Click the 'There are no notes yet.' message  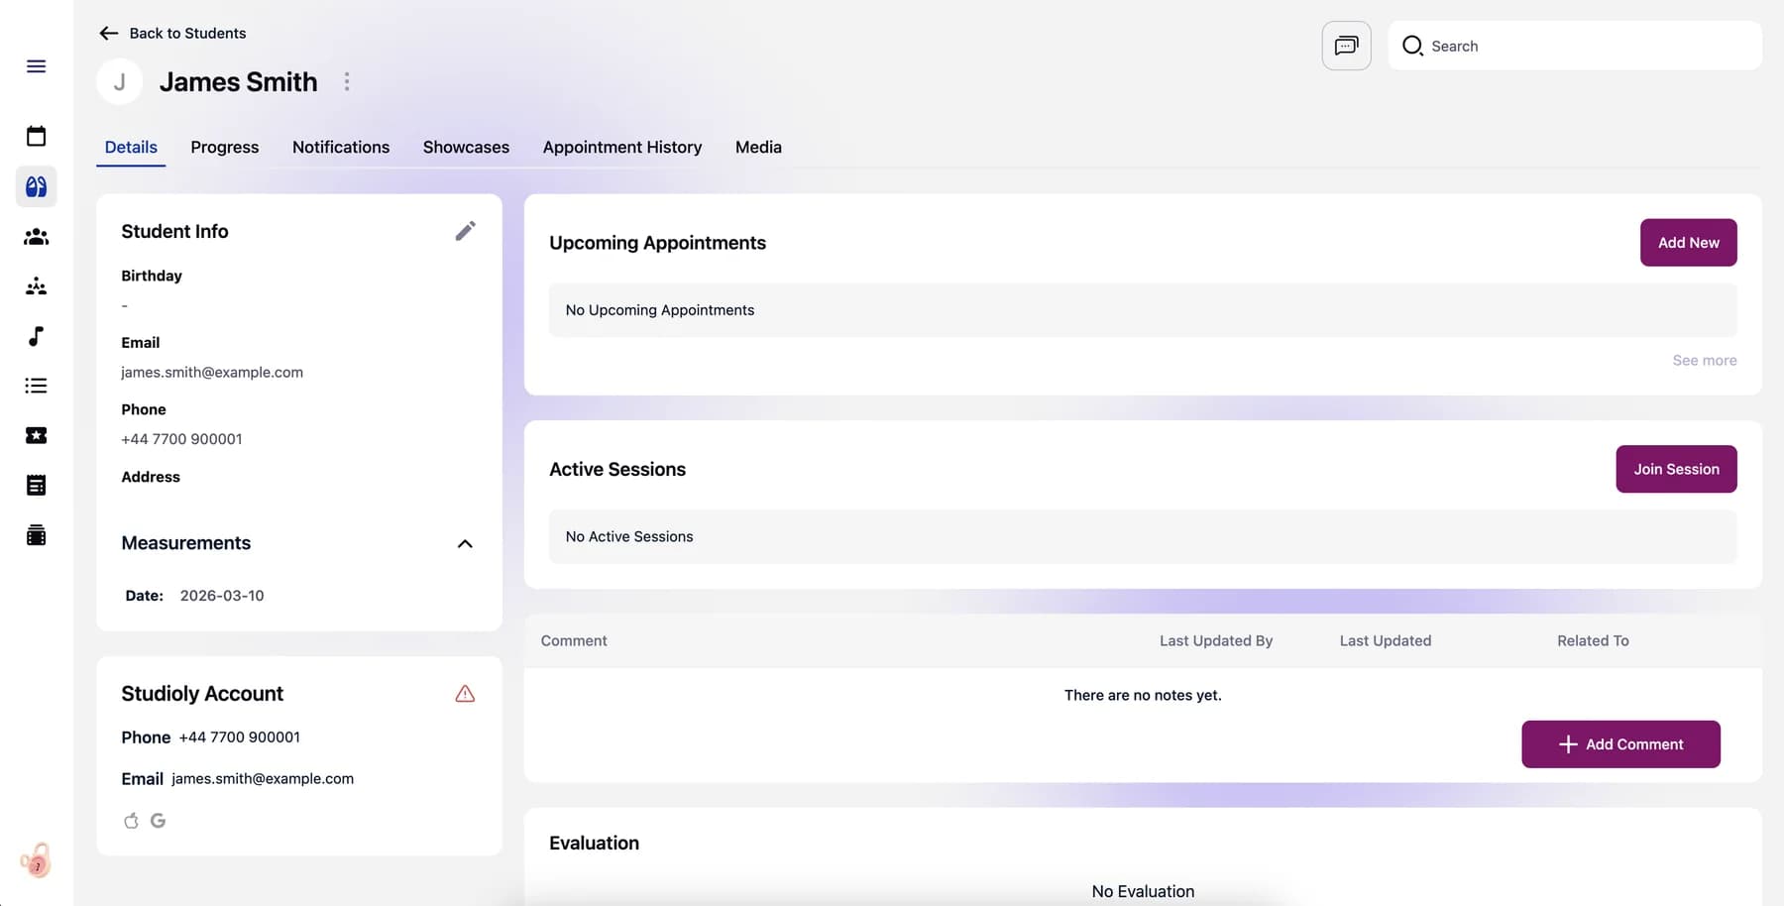click(x=1143, y=696)
